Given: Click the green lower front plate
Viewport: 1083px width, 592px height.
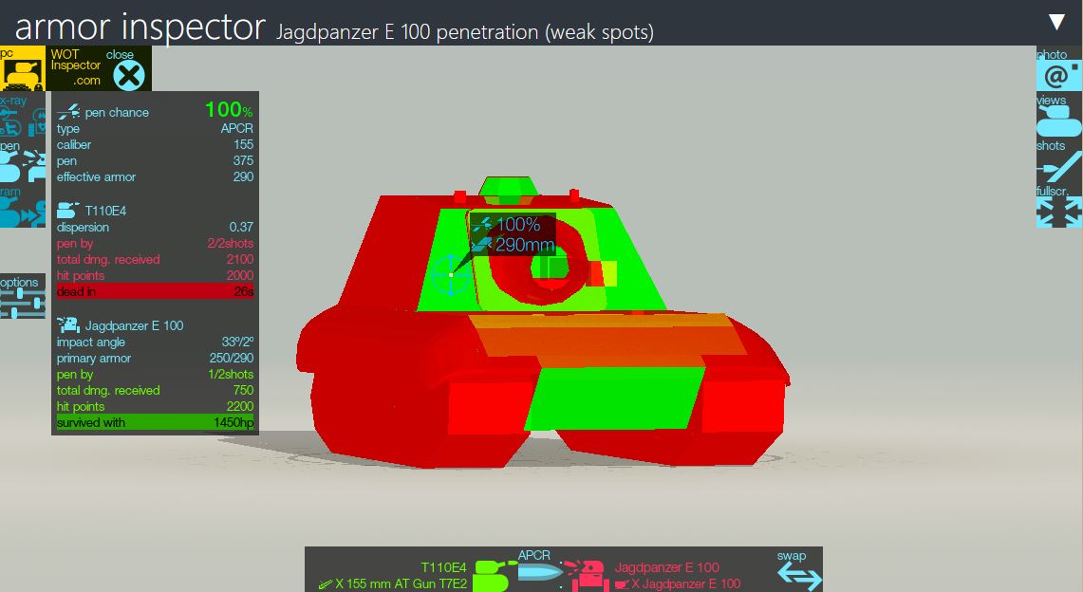Looking at the screenshot, I should pyautogui.click(x=615, y=398).
